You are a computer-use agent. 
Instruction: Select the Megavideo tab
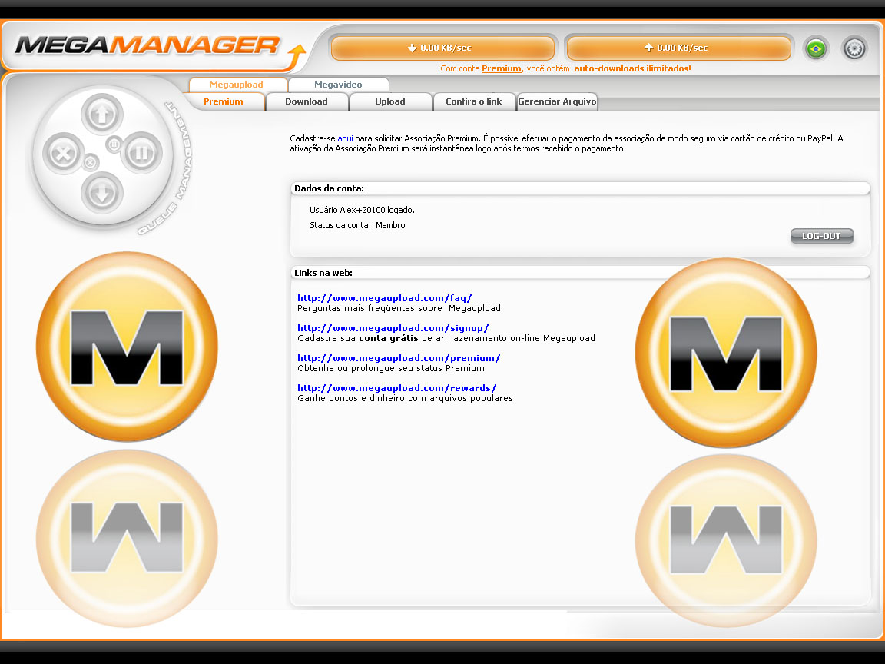click(339, 85)
